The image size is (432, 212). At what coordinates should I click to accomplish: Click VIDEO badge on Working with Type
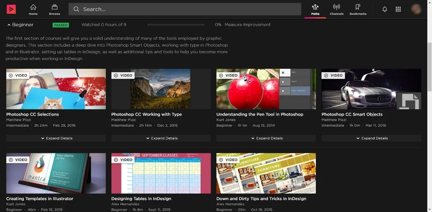[x=123, y=75]
